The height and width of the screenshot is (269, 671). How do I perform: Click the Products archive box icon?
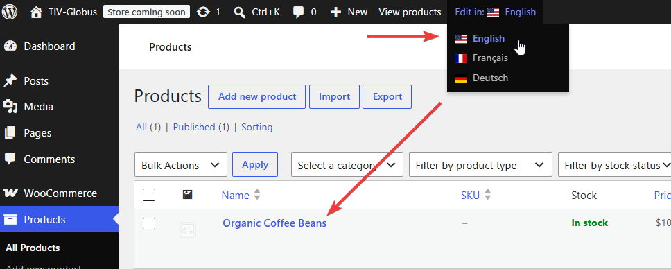tap(10, 219)
